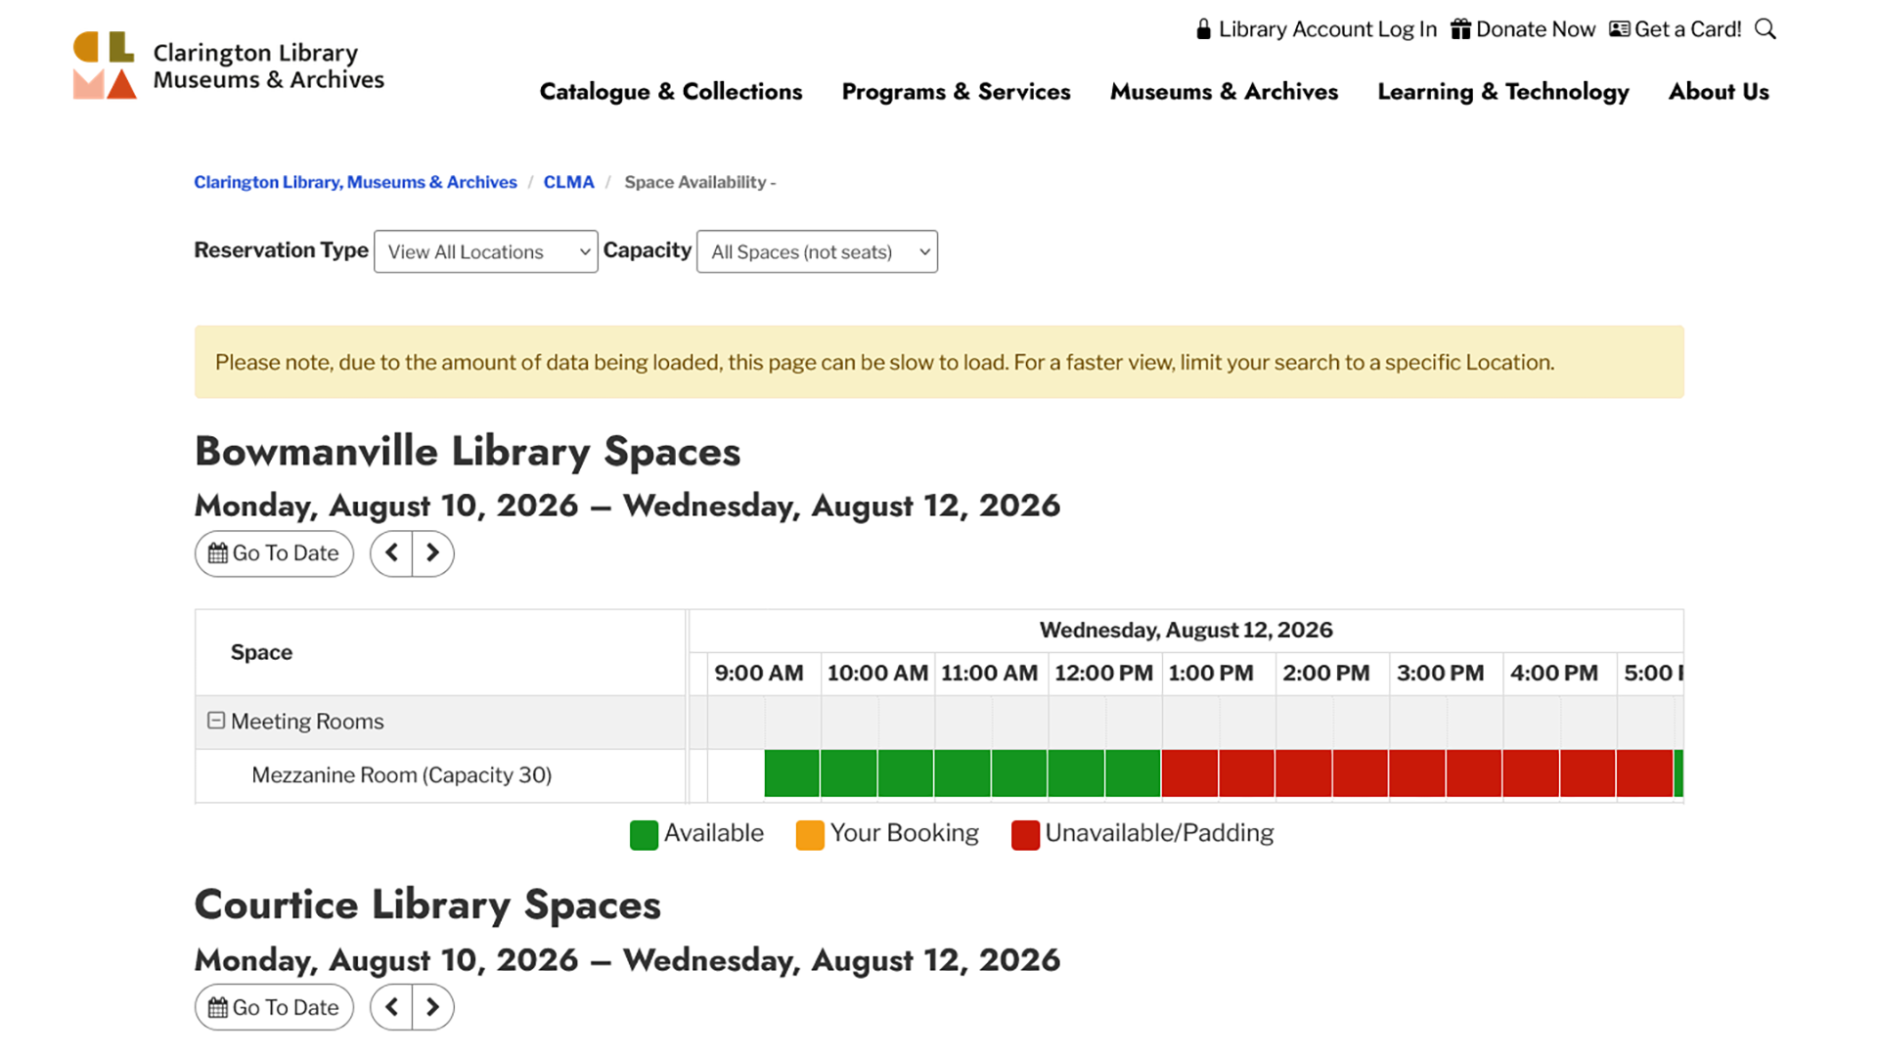Image resolution: width=1878 pixels, height=1056 pixels.
Task: Click Go To Date for Courtice Library
Action: click(x=274, y=1007)
